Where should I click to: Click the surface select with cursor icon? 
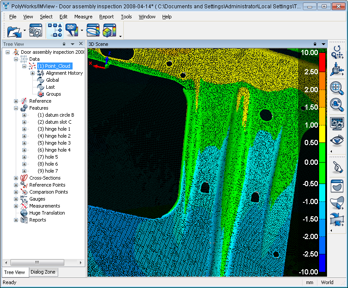[337, 203]
